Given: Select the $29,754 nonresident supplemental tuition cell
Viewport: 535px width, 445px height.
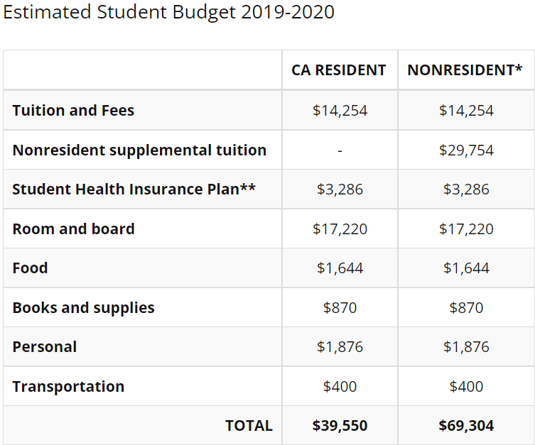Looking at the screenshot, I should tap(466, 150).
